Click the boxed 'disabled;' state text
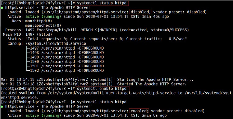This screenshot has width=233, height=119. pyautogui.click(x=140, y=12)
